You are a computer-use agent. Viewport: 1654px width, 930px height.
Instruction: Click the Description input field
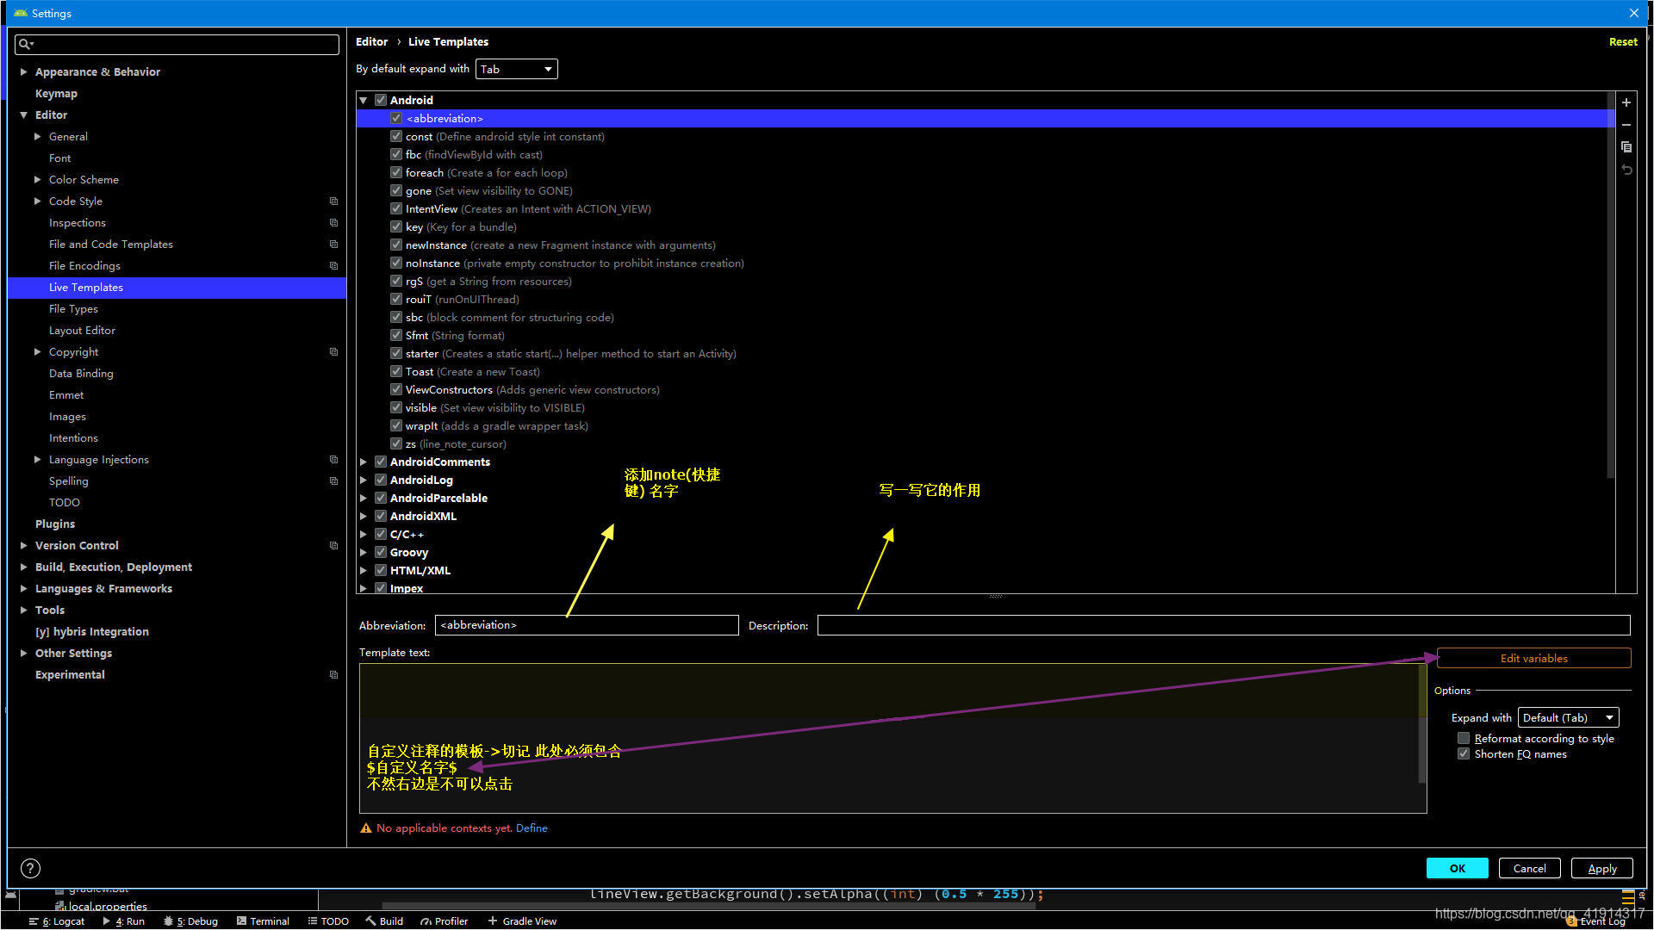(1223, 625)
